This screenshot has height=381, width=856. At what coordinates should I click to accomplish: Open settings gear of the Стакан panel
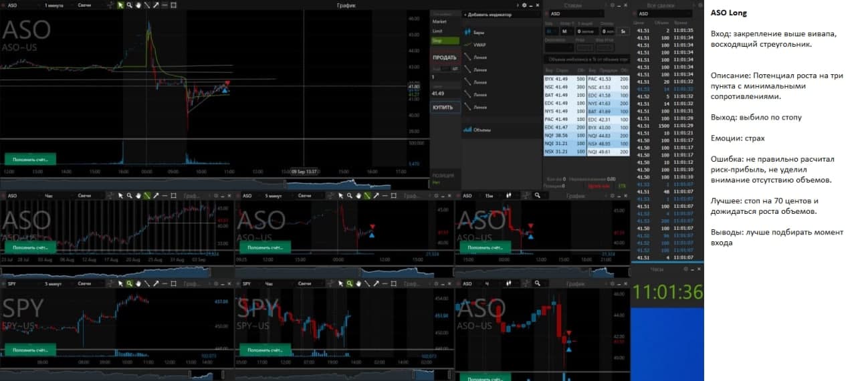tap(614, 5)
